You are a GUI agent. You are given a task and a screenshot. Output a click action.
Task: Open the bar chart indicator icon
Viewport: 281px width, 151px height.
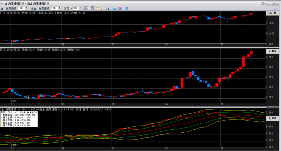114,8
